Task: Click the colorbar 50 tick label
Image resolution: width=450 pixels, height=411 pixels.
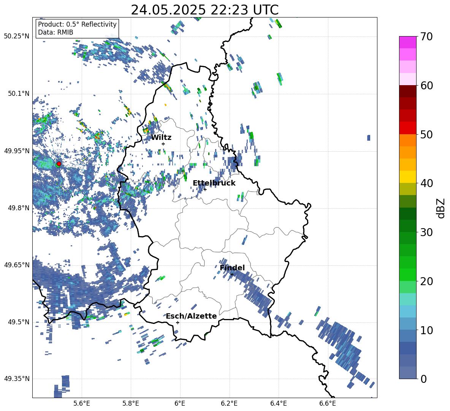Action: (426, 134)
